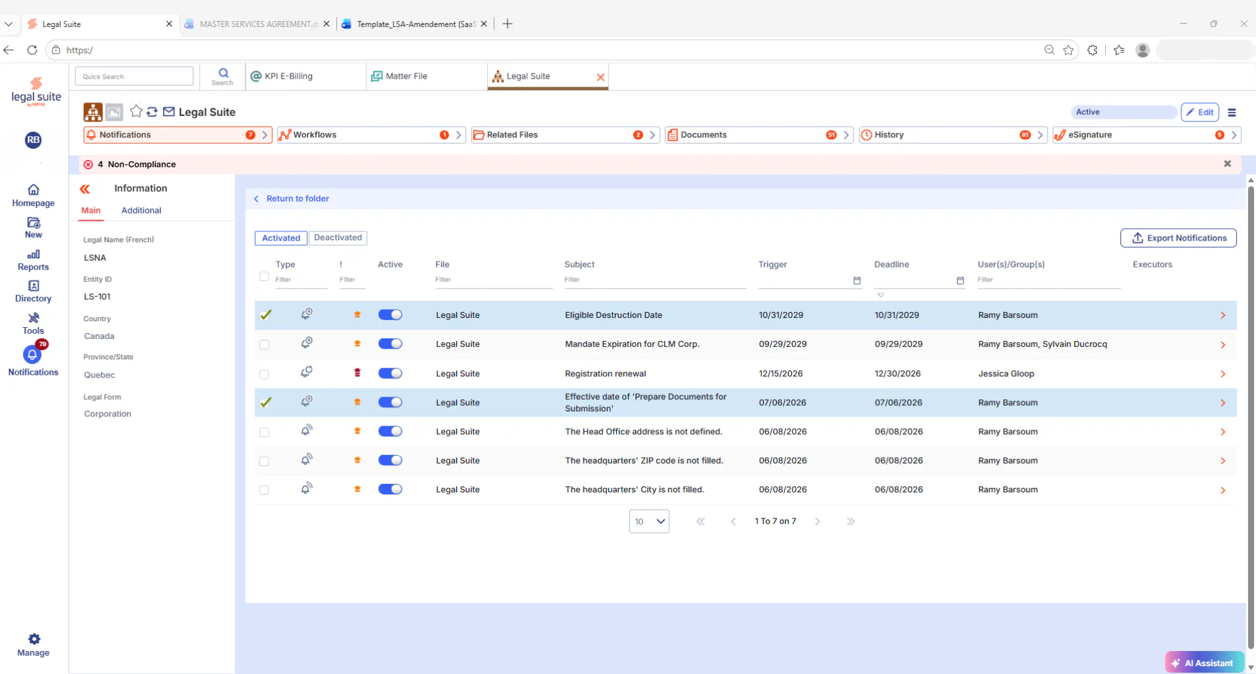Check the select-all header checkbox
This screenshot has width=1256, height=674.
[x=264, y=276]
